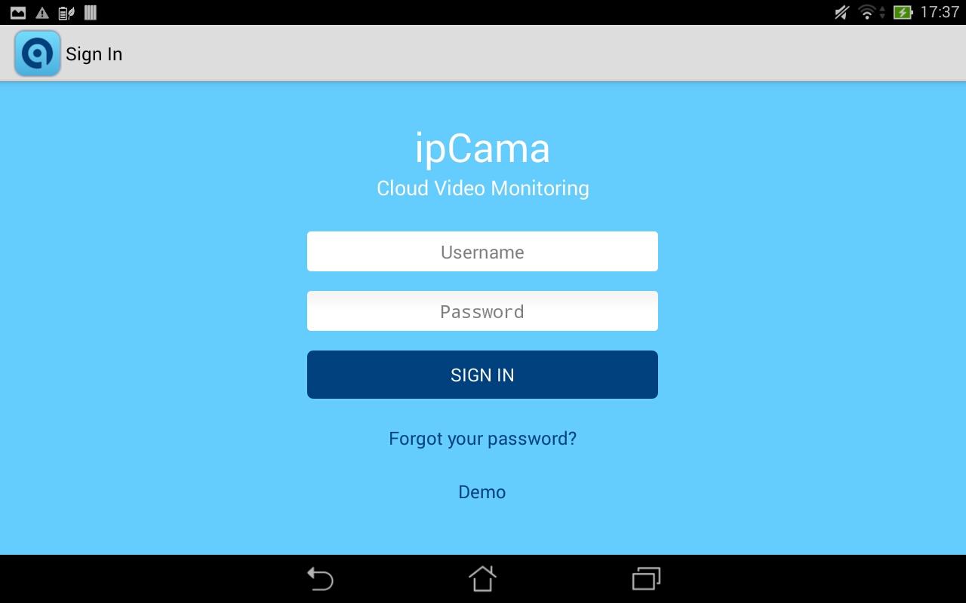Focus the Username input field
The image size is (966, 603).
[x=482, y=252]
